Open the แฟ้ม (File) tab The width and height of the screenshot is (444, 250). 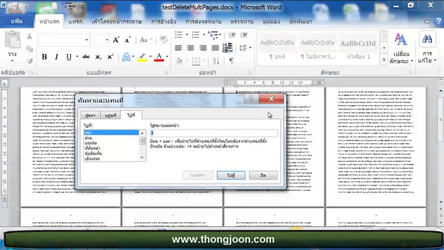(x=17, y=22)
